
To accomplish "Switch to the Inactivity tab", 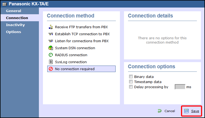I will pos(15,25).
